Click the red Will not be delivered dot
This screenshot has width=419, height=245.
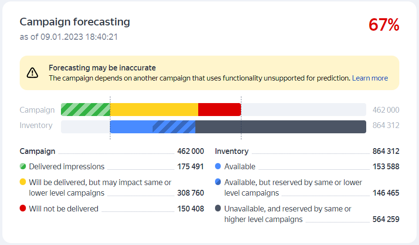pyautogui.click(x=23, y=209)
